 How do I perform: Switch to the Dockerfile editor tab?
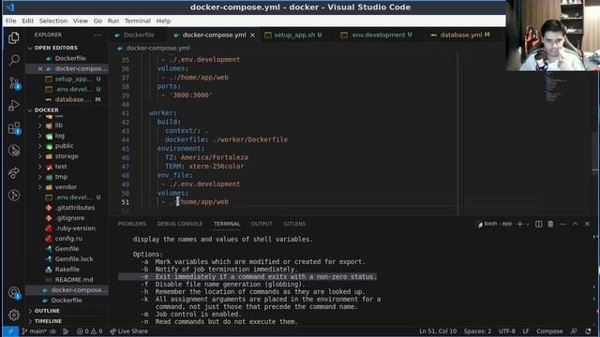138,35
